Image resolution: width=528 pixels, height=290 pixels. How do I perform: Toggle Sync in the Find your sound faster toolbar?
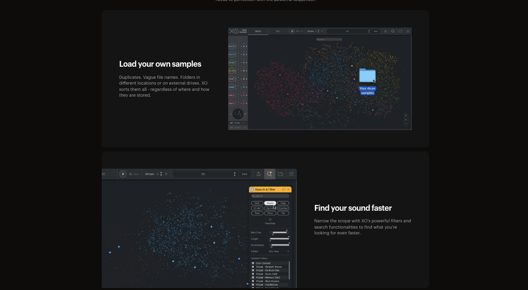(134, 174)
